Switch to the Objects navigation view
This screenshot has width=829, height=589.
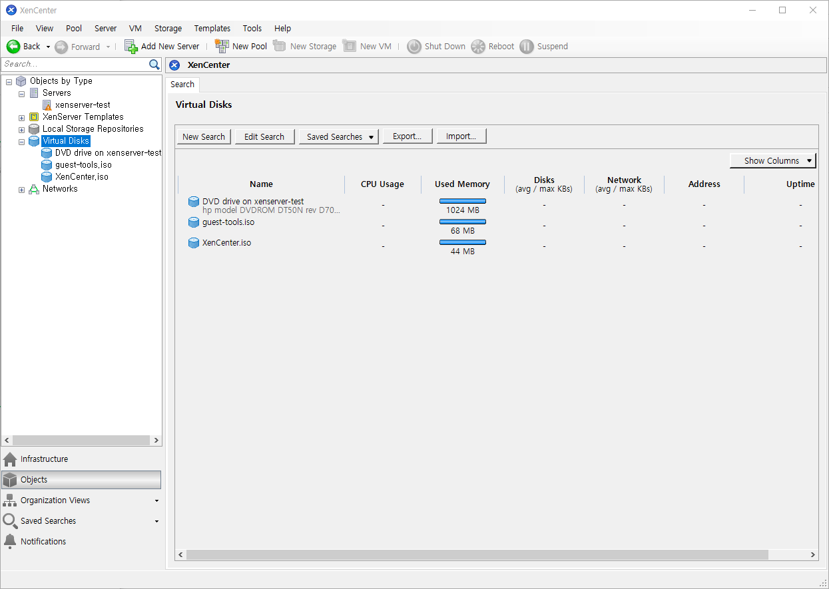point(81,480)
